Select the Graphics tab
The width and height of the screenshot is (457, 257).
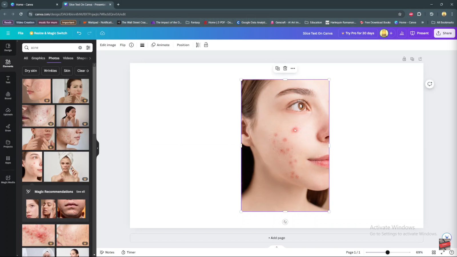point(38,58)
